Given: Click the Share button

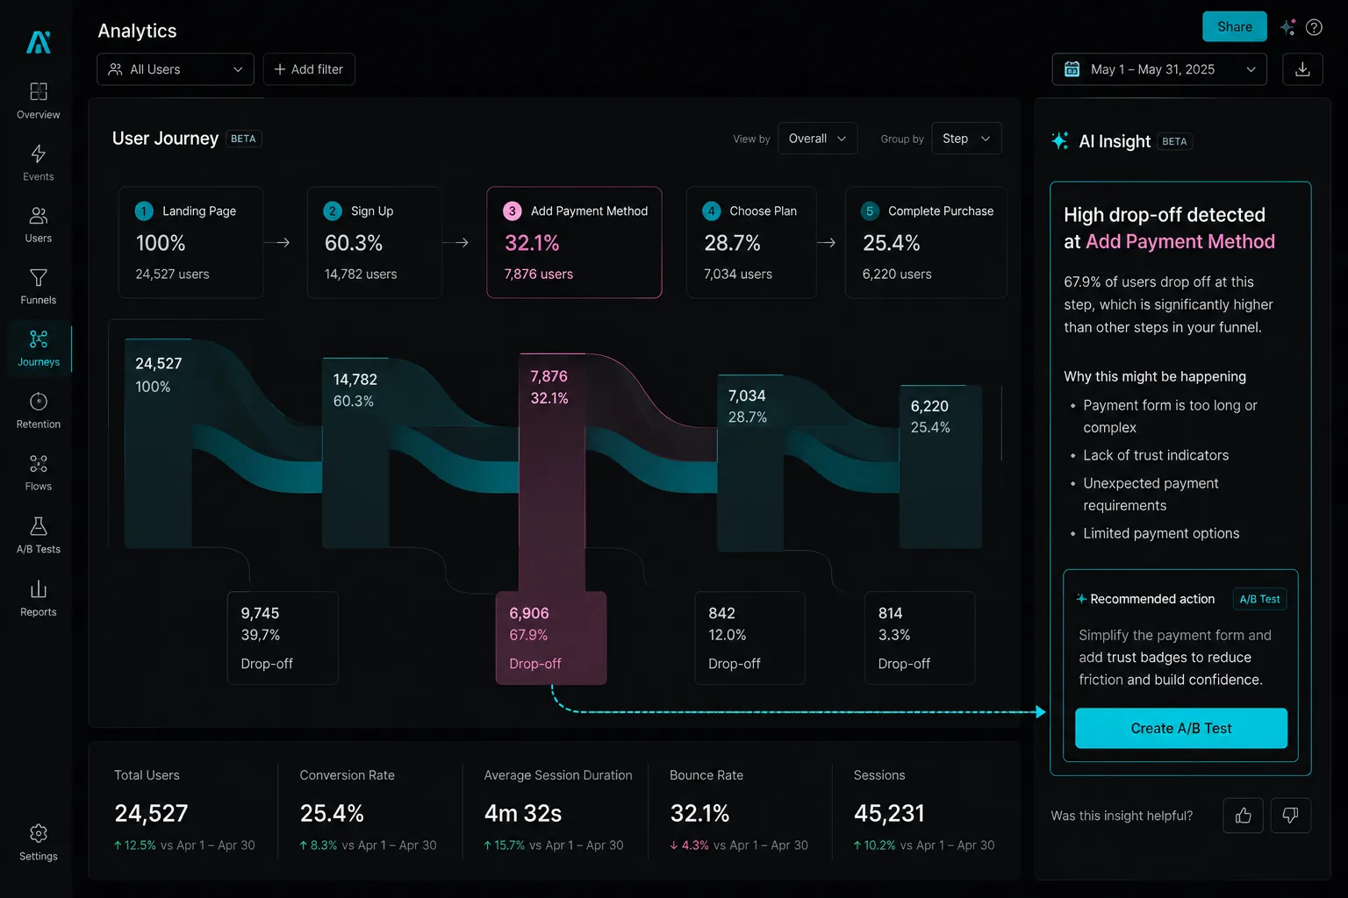Looking at the screenshot, I should pos(1235,26).
